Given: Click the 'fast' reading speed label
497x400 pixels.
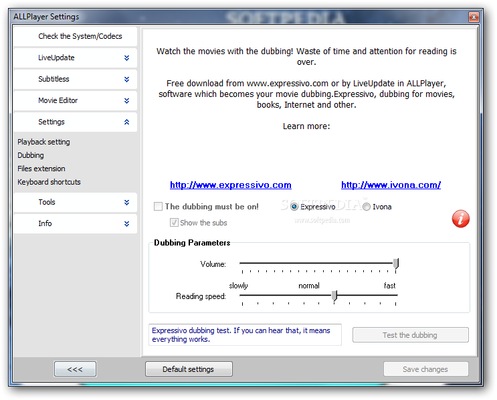Looking at the screenshot, I should (389, 286).
